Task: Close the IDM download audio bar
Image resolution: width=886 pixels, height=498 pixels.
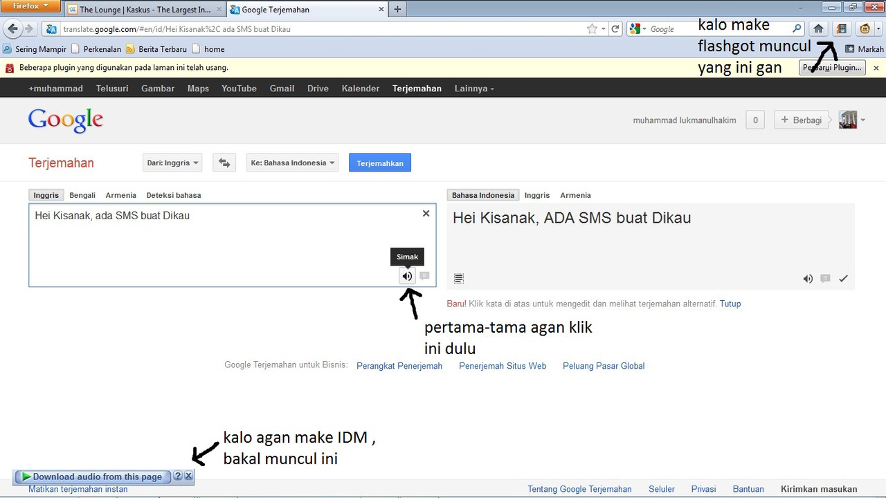Action: point(188,477)
